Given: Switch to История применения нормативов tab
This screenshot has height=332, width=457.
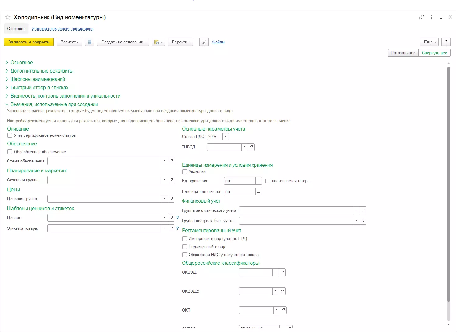Looking at the screenshot, I should (x=62, y=29).
